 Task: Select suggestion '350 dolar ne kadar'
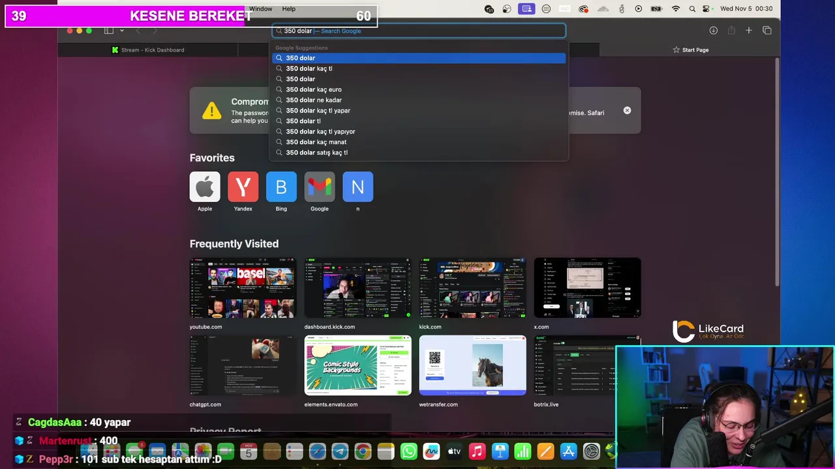point(419,100)
